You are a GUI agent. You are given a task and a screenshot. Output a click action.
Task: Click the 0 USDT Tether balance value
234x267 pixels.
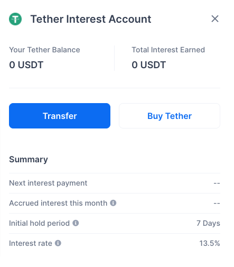tap(26, 65)
